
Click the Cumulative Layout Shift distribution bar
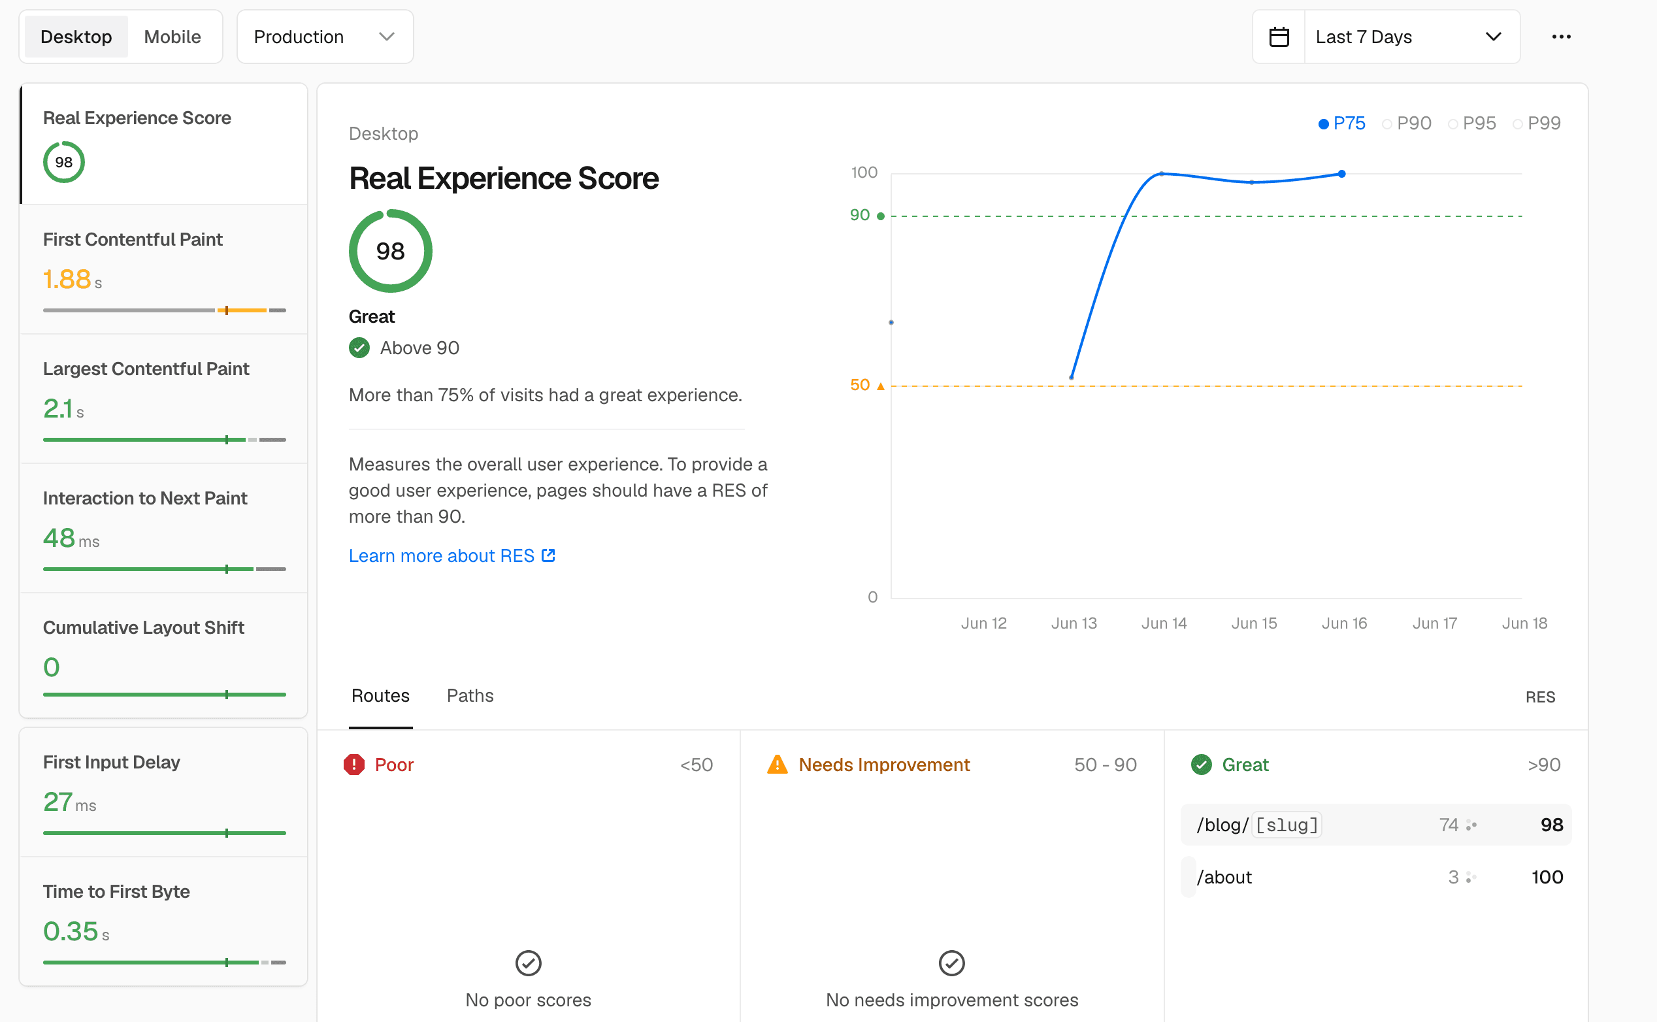point(164,694)
